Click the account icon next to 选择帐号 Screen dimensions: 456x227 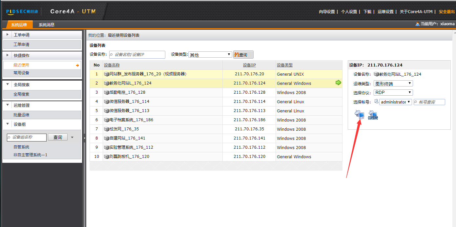point(376,102)
